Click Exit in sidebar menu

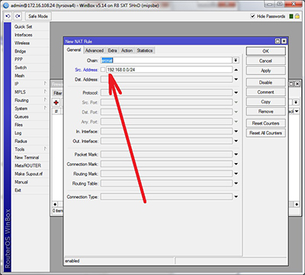pyautogui.click(x=30, y=190)
